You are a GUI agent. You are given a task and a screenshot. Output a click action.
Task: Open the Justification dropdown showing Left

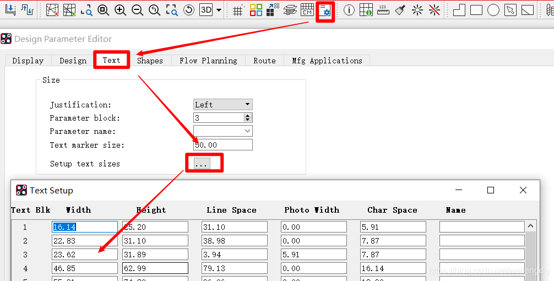tap(223, 105)
